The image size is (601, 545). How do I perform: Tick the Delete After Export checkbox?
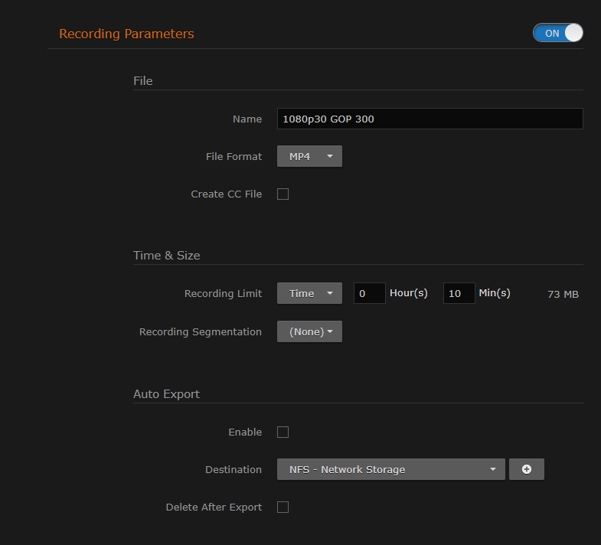[x=283, y=507]
